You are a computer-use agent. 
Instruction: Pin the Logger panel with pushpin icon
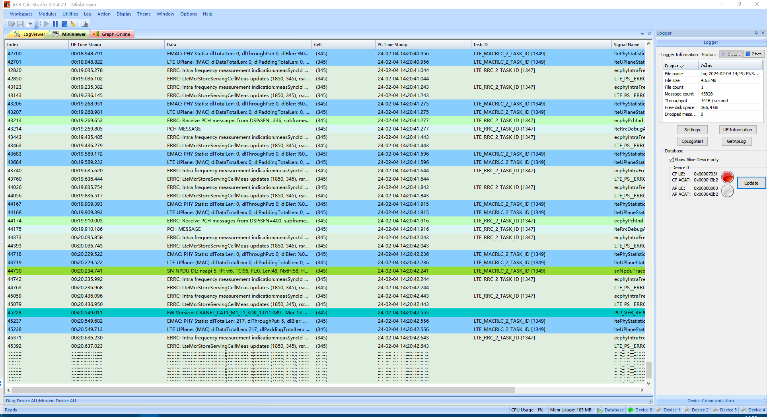click(x=756, y=33)
